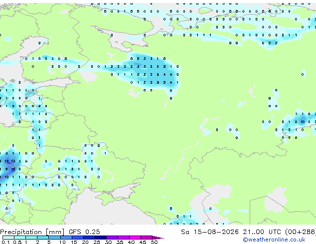Click the date 'Sa 15-08-2026'

[210, 232]
